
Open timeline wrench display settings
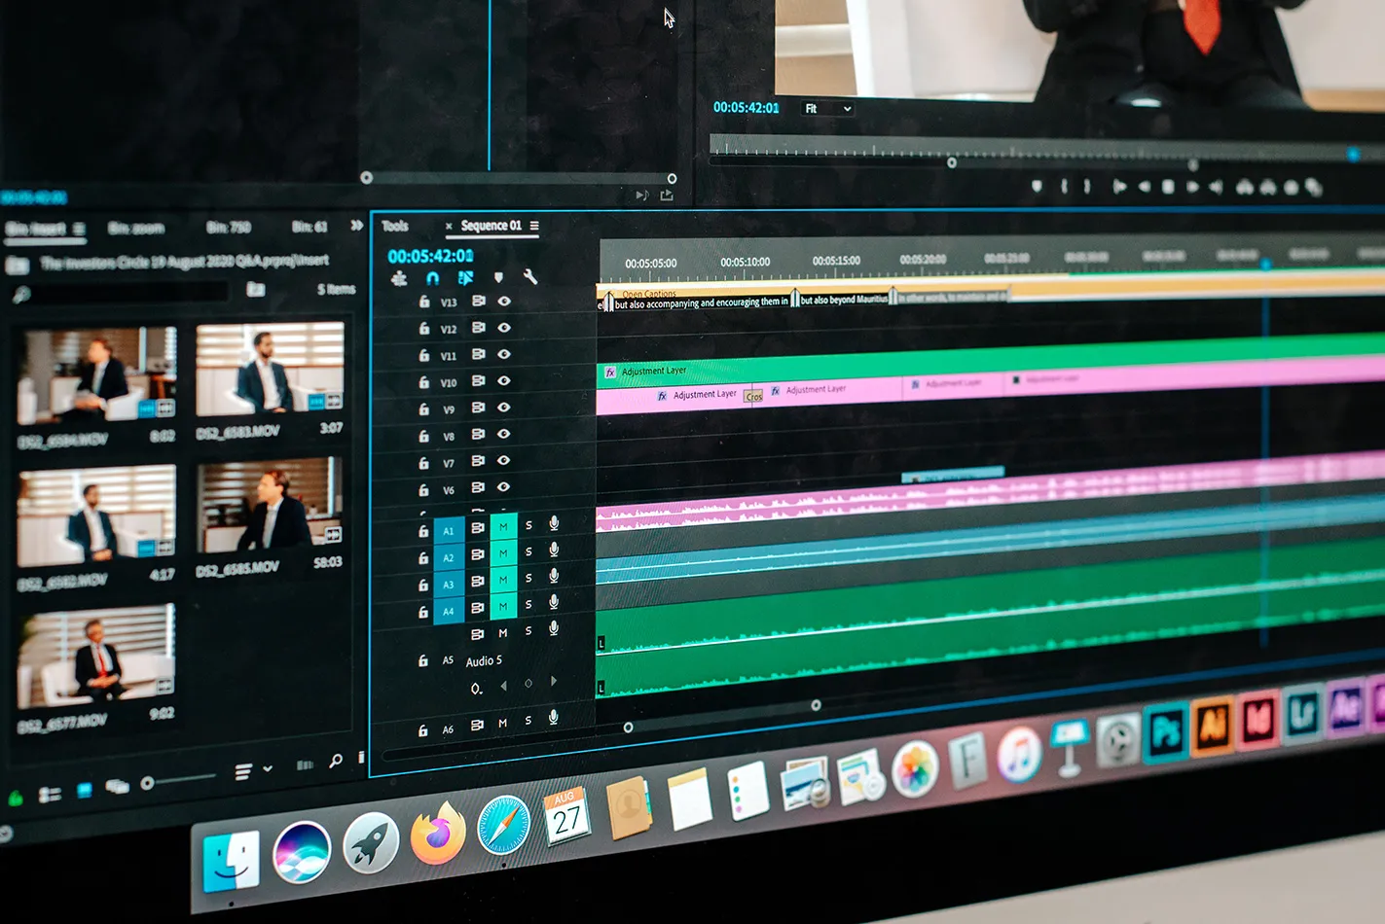tap(530, 277)
